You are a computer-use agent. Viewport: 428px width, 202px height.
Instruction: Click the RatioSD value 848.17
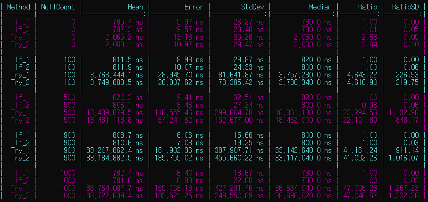pos(408,120)
